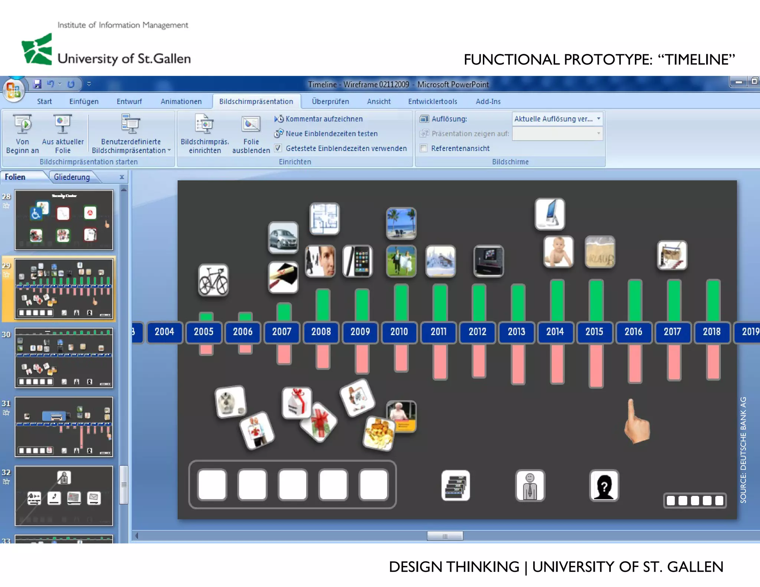Select slide 28 thumbnail
Image resolution: width=760 pixels, height=587 pixels.
click(64, 220)
